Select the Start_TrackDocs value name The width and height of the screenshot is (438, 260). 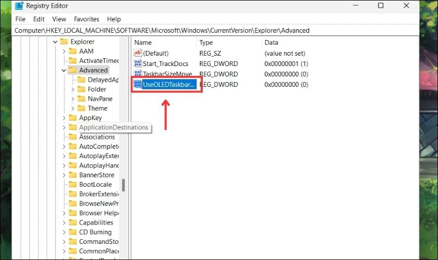tap(165, 63)
